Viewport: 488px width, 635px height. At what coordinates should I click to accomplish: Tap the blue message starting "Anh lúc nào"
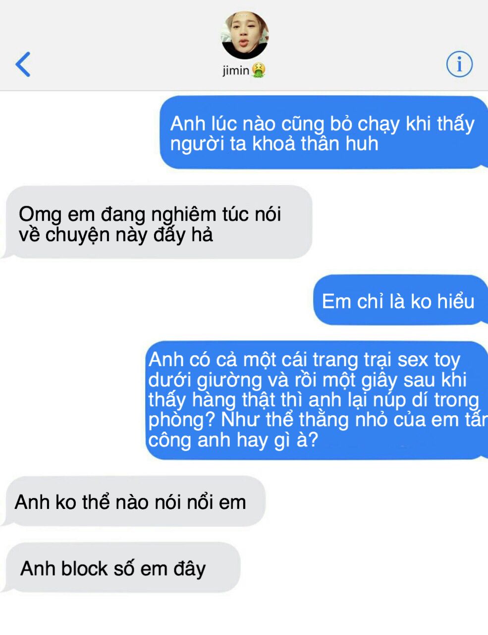pyautogui.click(x=324, y=133)
